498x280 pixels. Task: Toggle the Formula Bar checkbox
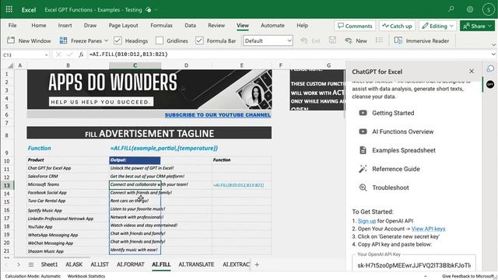click(x=199, y=40)
